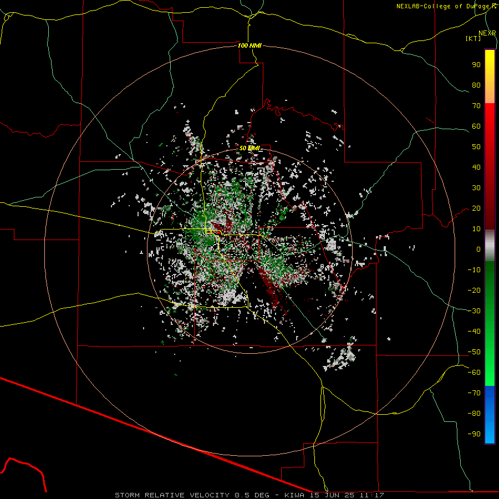The width and height of the screenshot is (499, 499).
Task: Select the -60 knot scale label
Action: point(474,373)
